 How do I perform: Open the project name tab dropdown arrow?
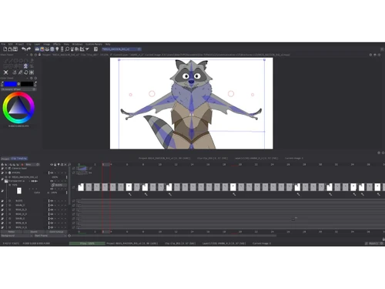pos(139,49)
